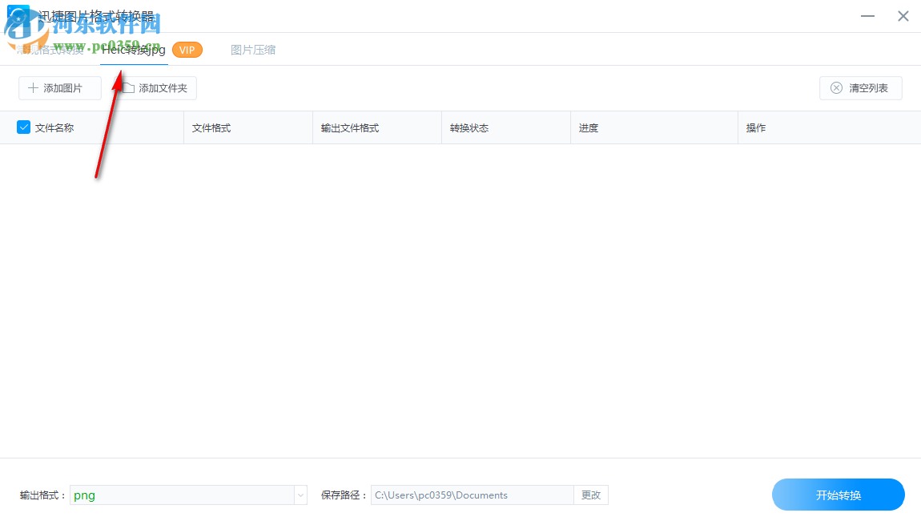921x521 pixels.
Task: Start conversion with 开始转换 button
Action: [838, 495]
